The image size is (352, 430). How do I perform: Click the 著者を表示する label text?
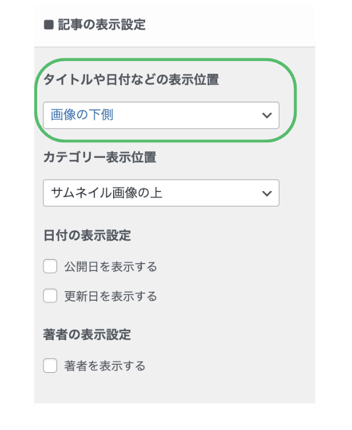click(105, 365)
